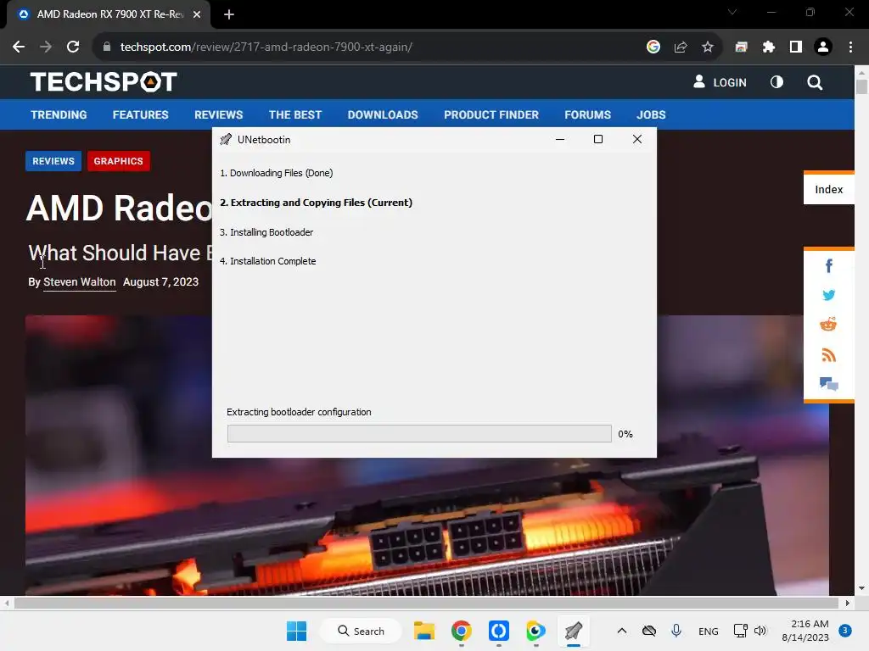Open the DOWNLOADS nav item
The image size is (869, 651).
pyautogui.click(x=383, y=114)
